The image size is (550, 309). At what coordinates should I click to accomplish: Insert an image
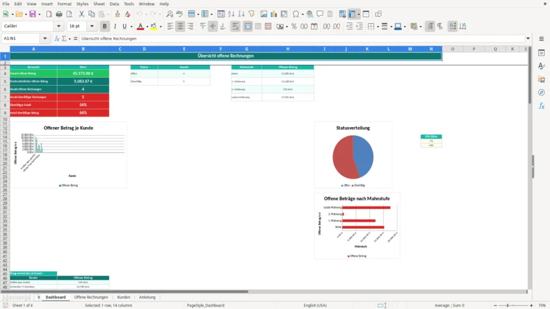coord(264,14)
